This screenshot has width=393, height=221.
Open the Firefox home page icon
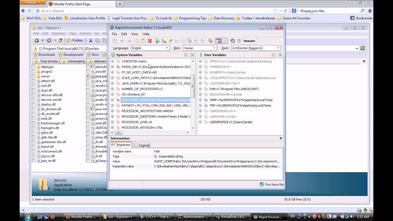[370, 11]
